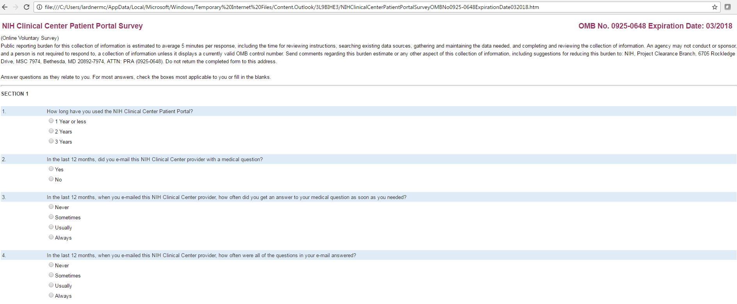Click the browser back arrow
The image size is (737, 304).
5,7
